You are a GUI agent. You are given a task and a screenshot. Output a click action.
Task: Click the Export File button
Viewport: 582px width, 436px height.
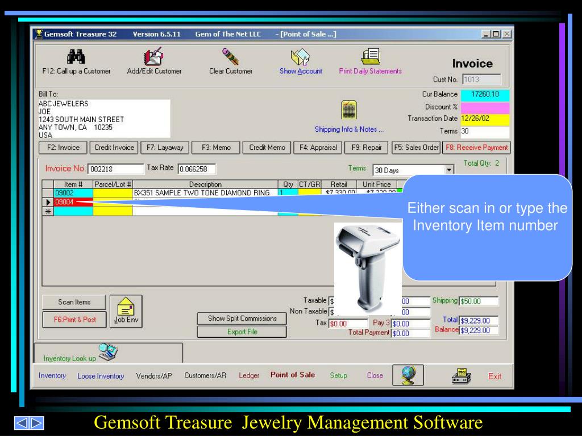click(242, 332)
